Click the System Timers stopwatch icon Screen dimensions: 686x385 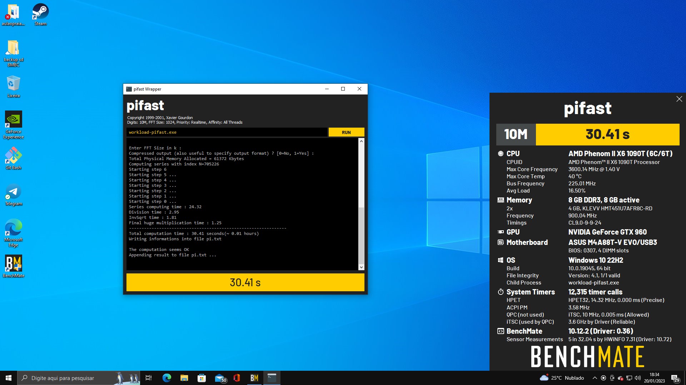[501, 292]
